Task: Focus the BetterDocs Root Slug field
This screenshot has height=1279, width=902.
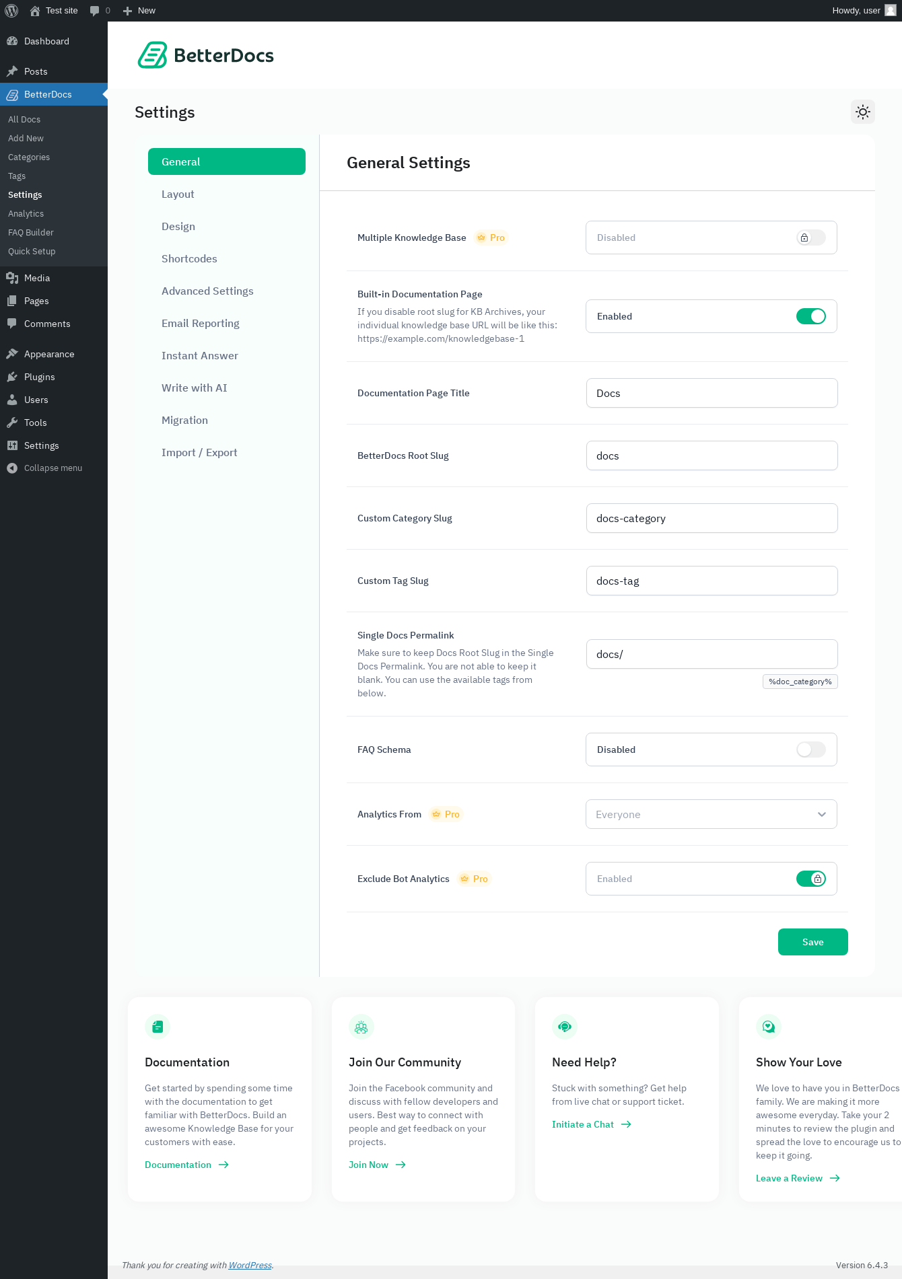Action: point(712,455)
